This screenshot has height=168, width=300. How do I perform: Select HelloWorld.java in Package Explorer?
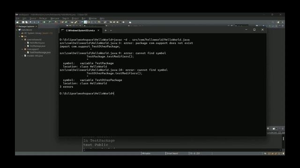tap(37, 43)
